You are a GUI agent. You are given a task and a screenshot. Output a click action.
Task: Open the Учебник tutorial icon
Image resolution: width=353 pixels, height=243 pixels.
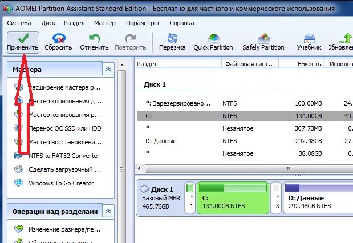pyautogui.click(x=309, y=38)
